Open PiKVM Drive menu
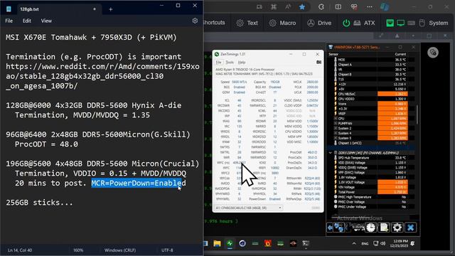This screenshot has height=256, width=455. pos(319,23)
